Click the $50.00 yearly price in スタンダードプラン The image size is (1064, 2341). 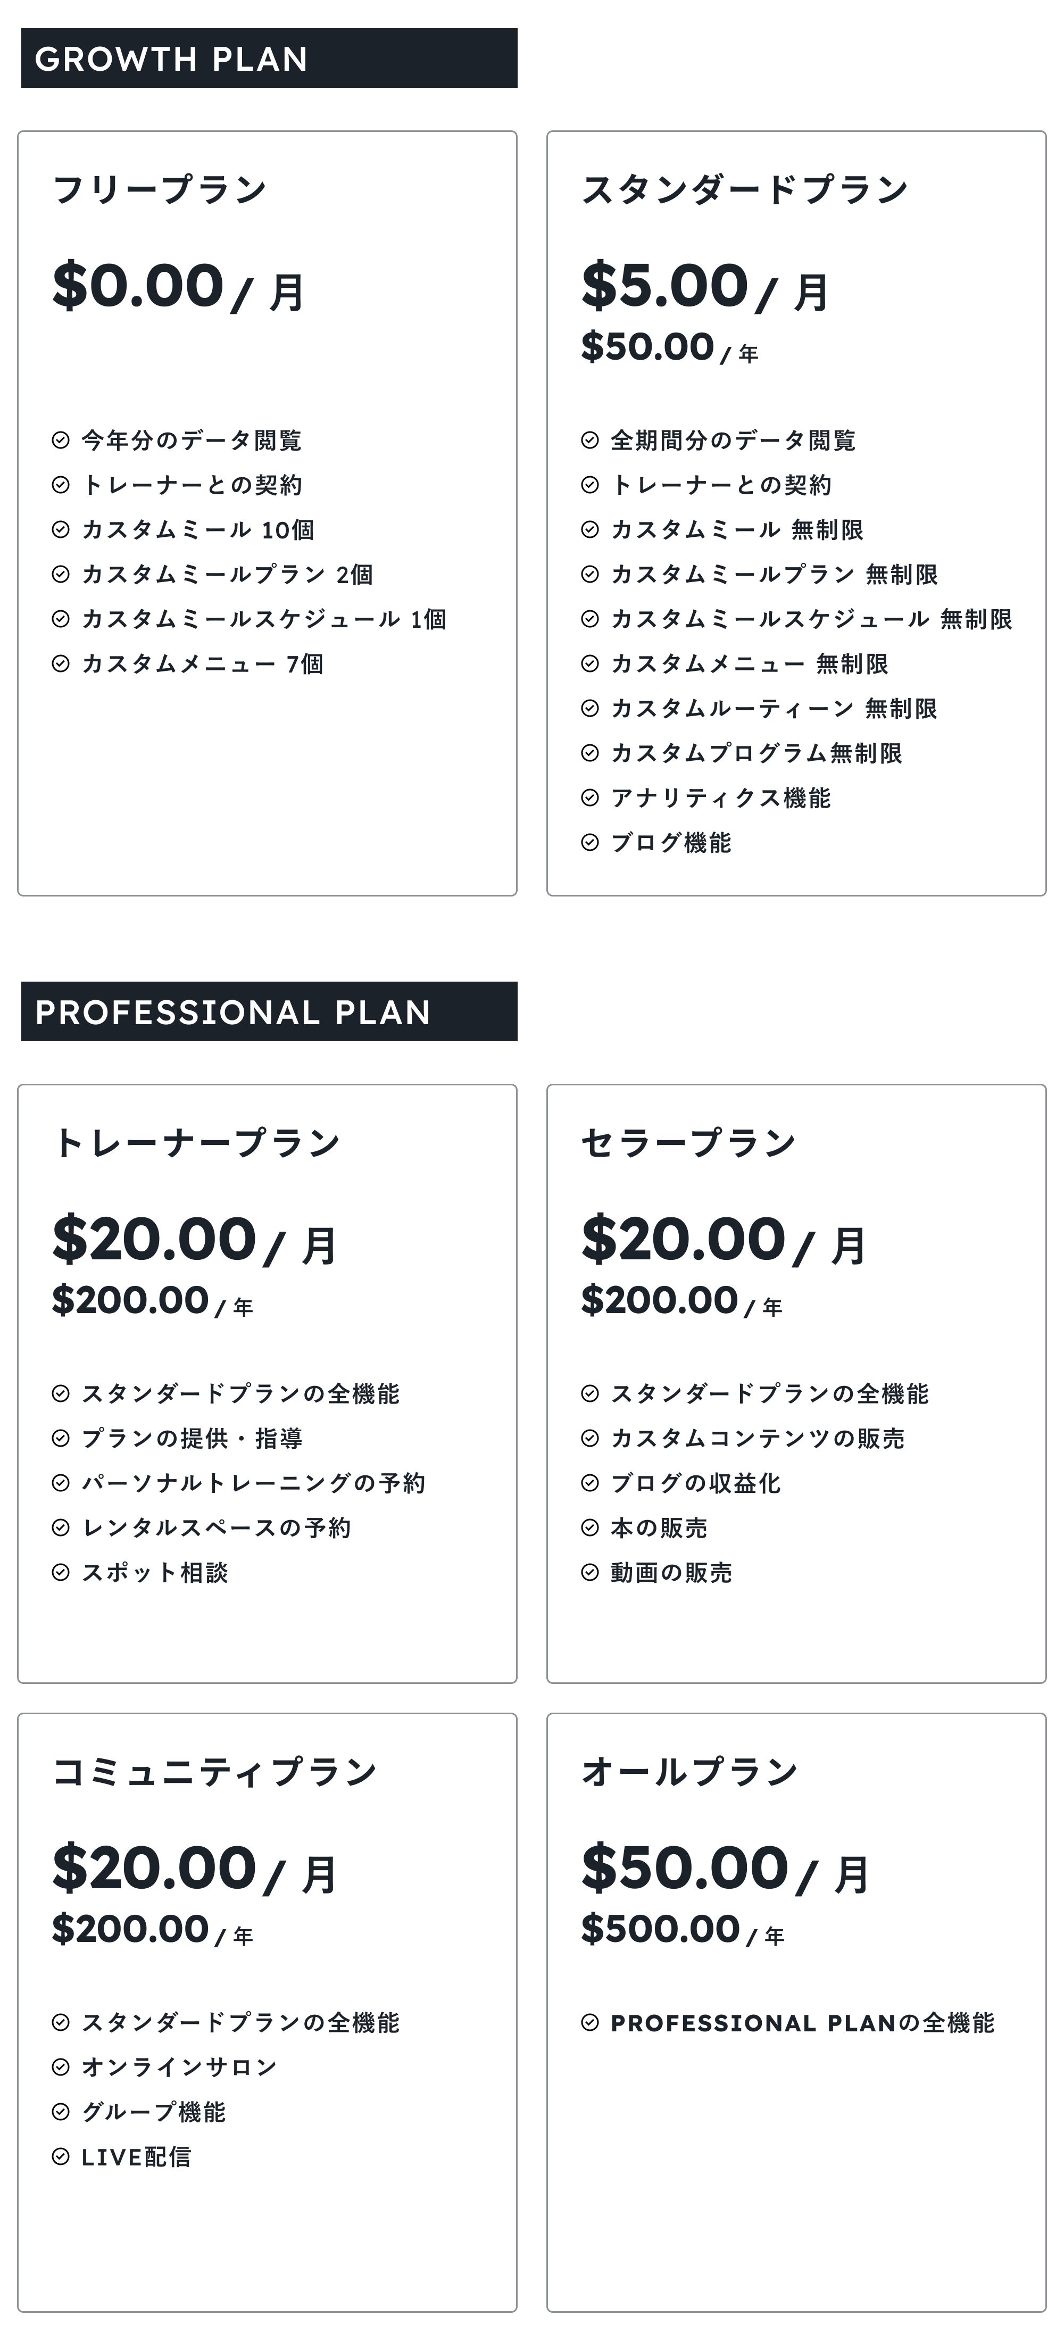(x=648, y=346)
